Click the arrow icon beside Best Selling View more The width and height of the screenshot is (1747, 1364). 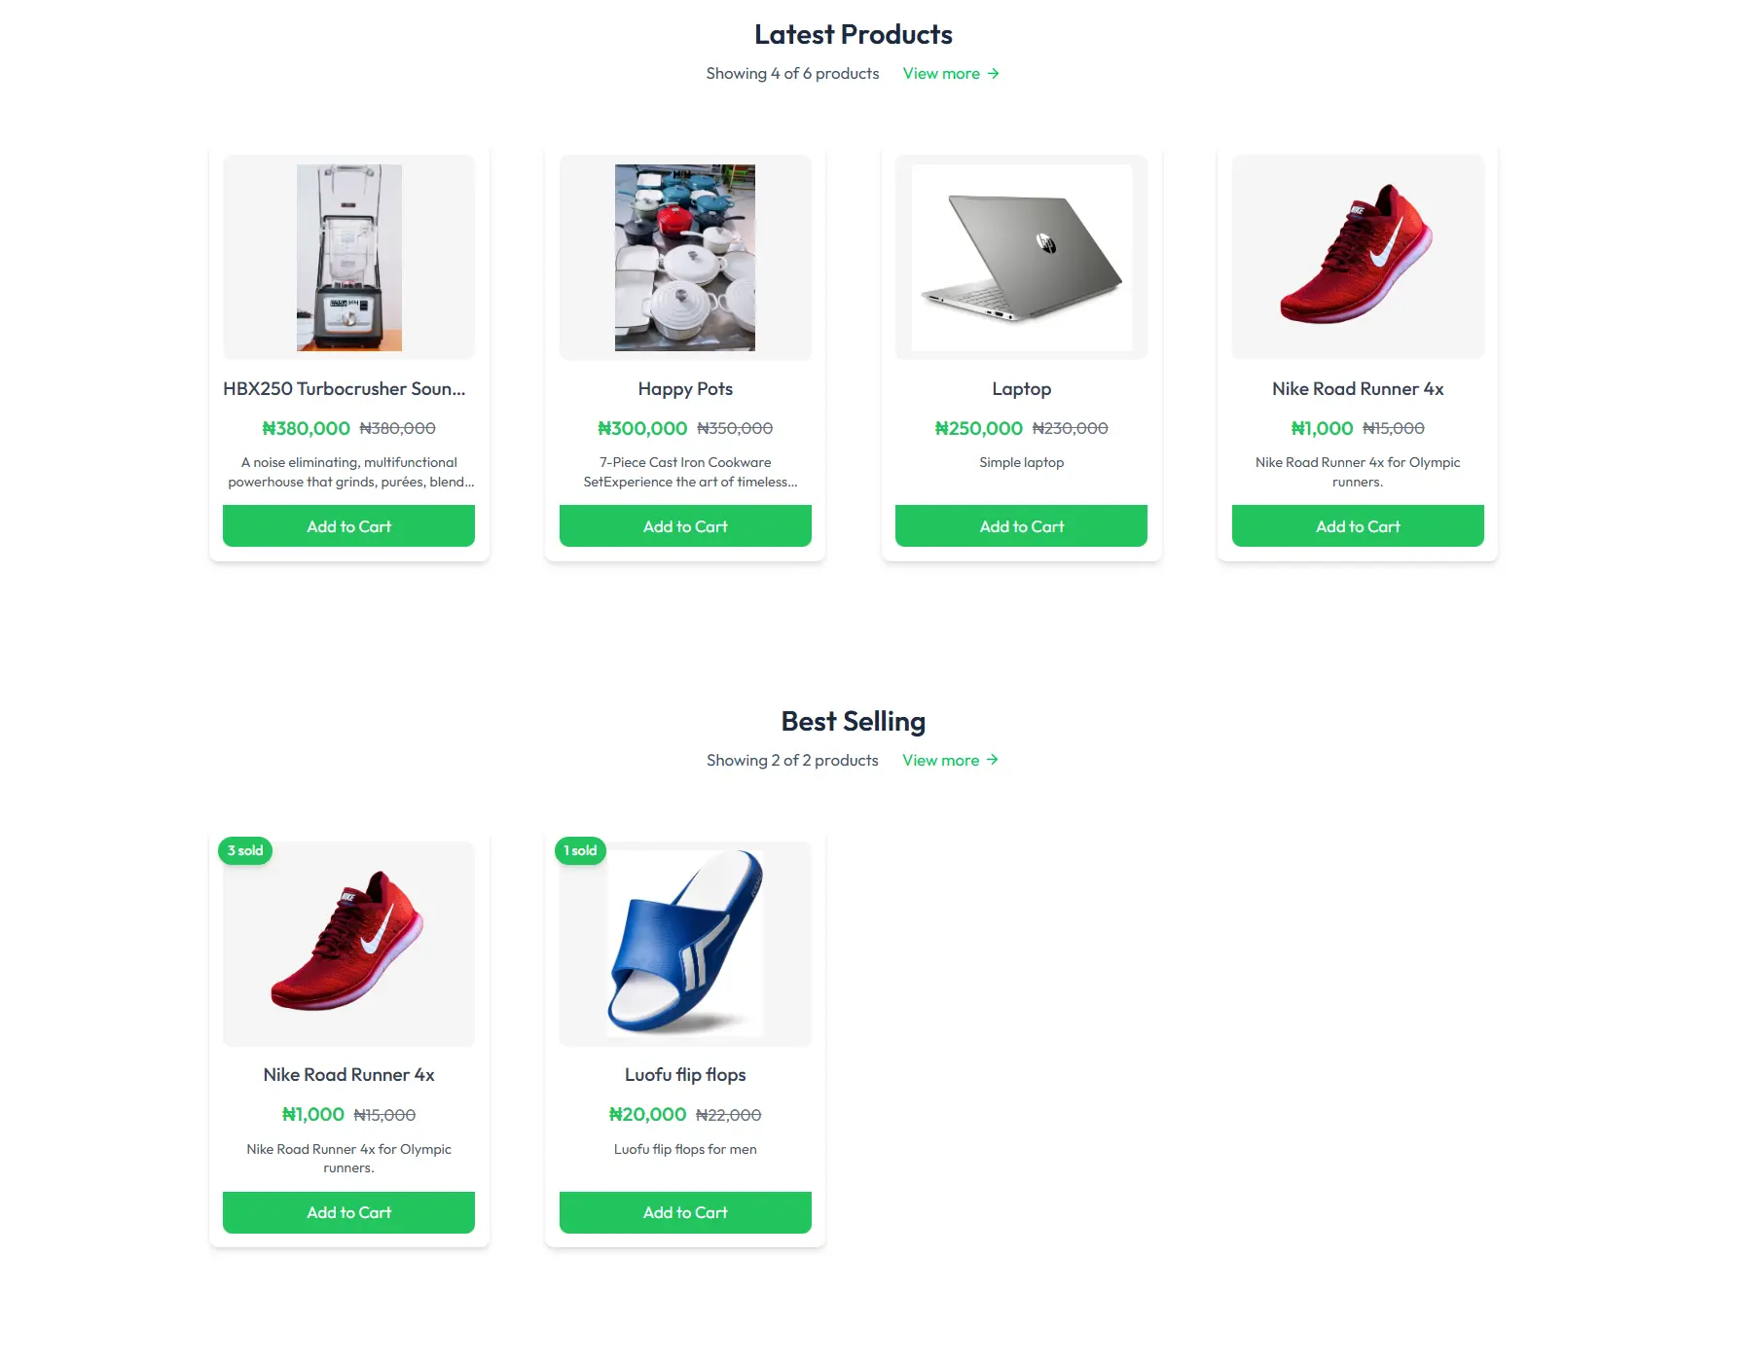pyautogui.click(x=992, y=760)
